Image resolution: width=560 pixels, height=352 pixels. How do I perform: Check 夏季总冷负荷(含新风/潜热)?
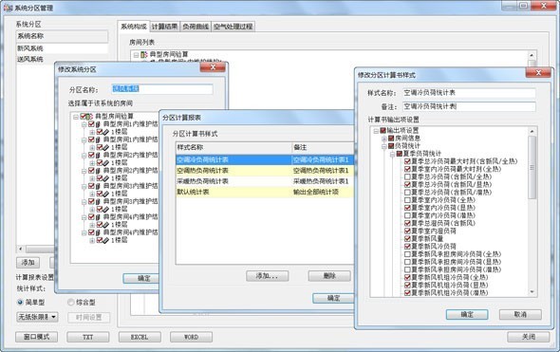(x=407, y=192)
